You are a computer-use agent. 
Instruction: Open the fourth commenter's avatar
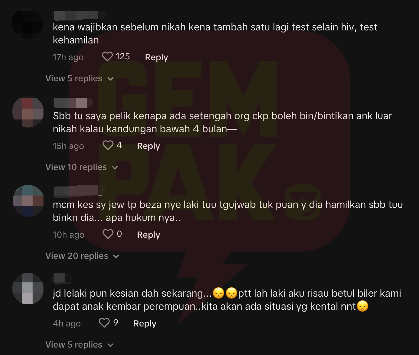point(28,289)
